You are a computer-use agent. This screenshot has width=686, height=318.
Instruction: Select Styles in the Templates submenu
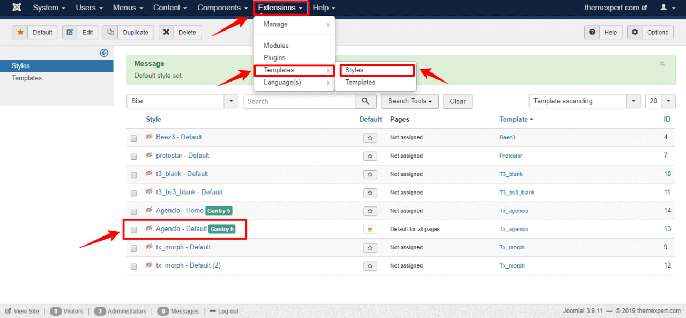(376, 70)
